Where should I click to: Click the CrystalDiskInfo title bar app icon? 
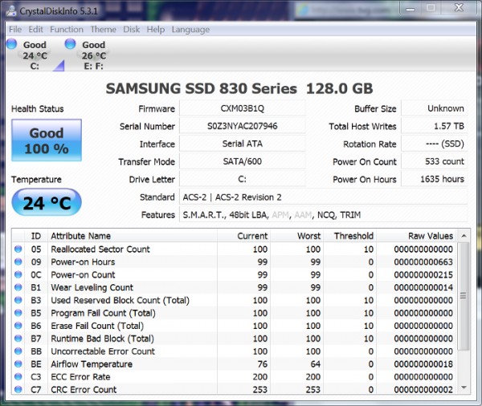(11, 10)
